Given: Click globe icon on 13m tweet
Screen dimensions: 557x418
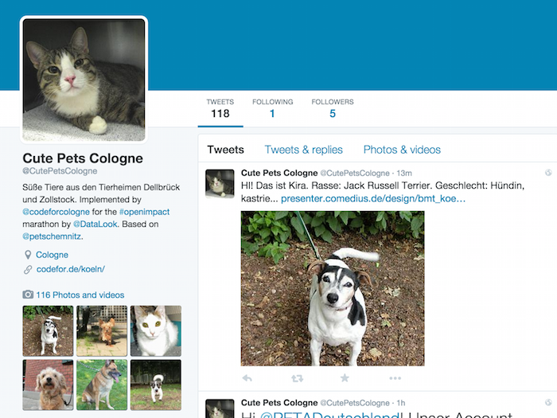Looking at the screenshot, I should [x=548, y=173].
